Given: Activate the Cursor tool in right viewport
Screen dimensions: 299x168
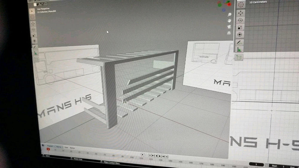Looking at the screenshot, I should click(241, 5).
